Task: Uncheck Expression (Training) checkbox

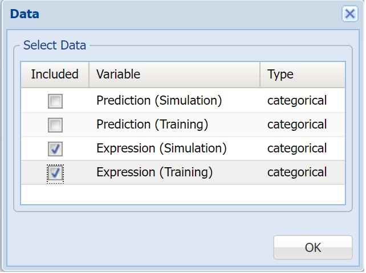Action: [x=55, y=173]
